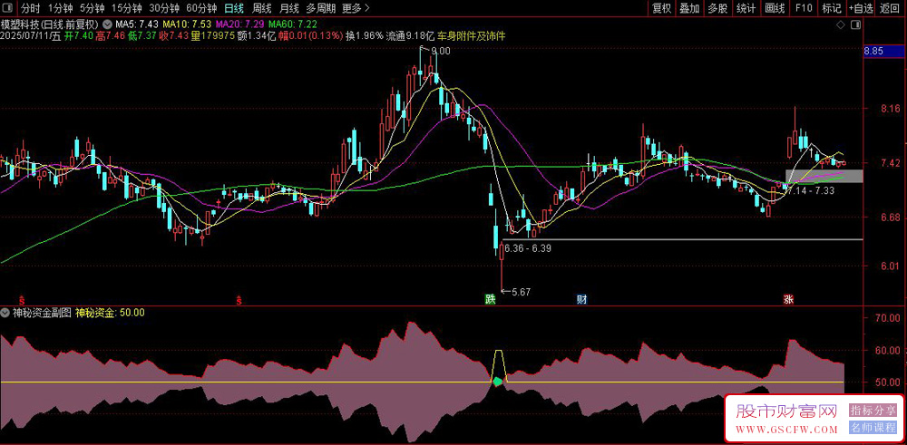
Task: Click the red 涨 event marker
Action: pyautogui.click(x=788, y=299)
